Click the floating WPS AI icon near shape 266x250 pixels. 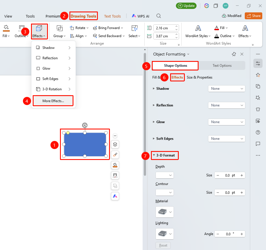(x=115, y=196)
